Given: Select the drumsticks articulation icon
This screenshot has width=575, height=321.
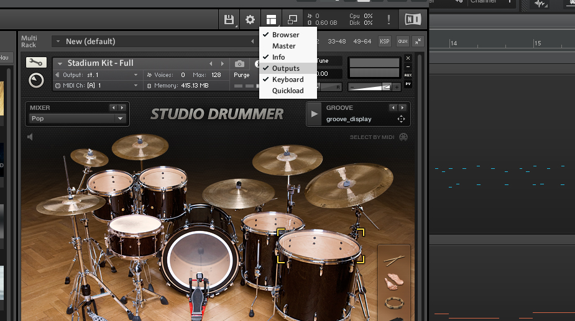Looking at the screenshot, I should pos(394,260).
